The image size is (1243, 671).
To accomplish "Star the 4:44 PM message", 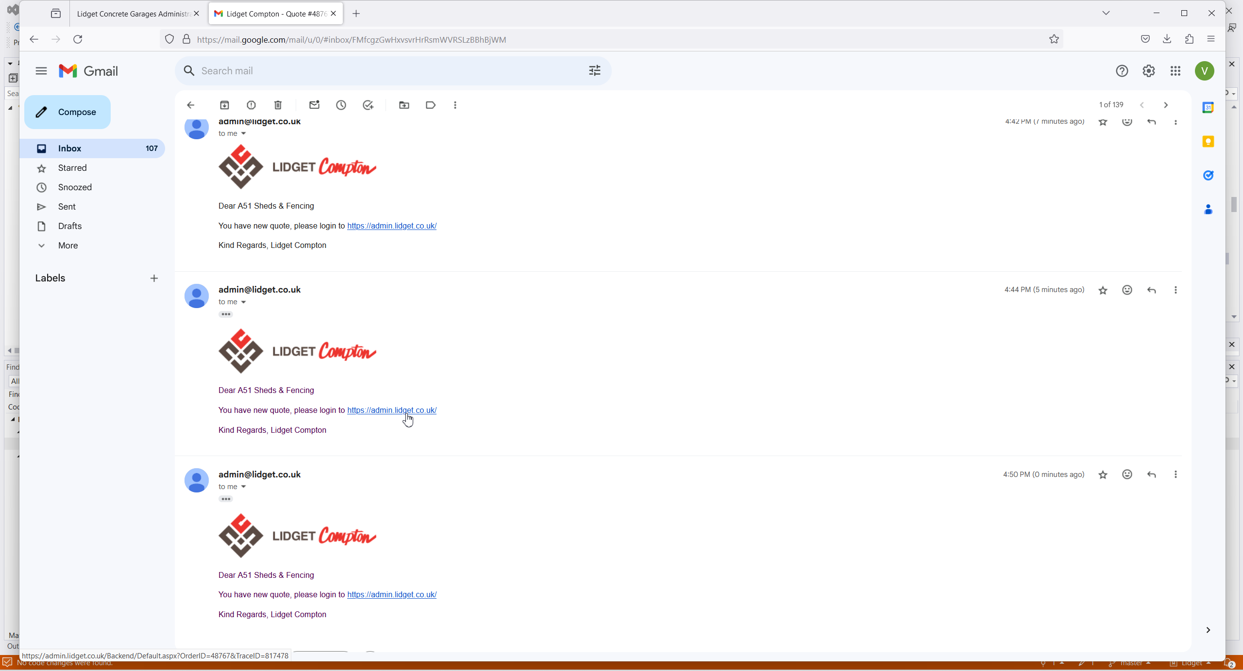I will (1103, 290).
